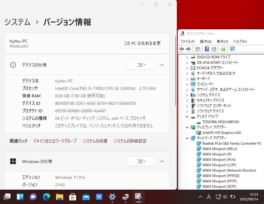Collapse the ディスク ドライブ node arrow
Viewport: 264px width, 204px height.
pyautogui.click(x=187, y=117)
